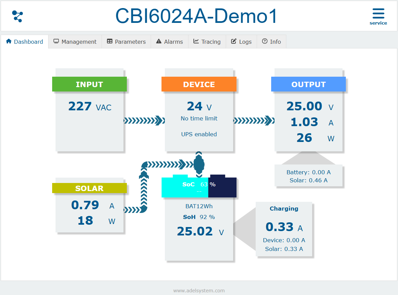Click the 227 VAC input value
The height and width of the screenshot is (295, 398).
click(x=90, y=106)
